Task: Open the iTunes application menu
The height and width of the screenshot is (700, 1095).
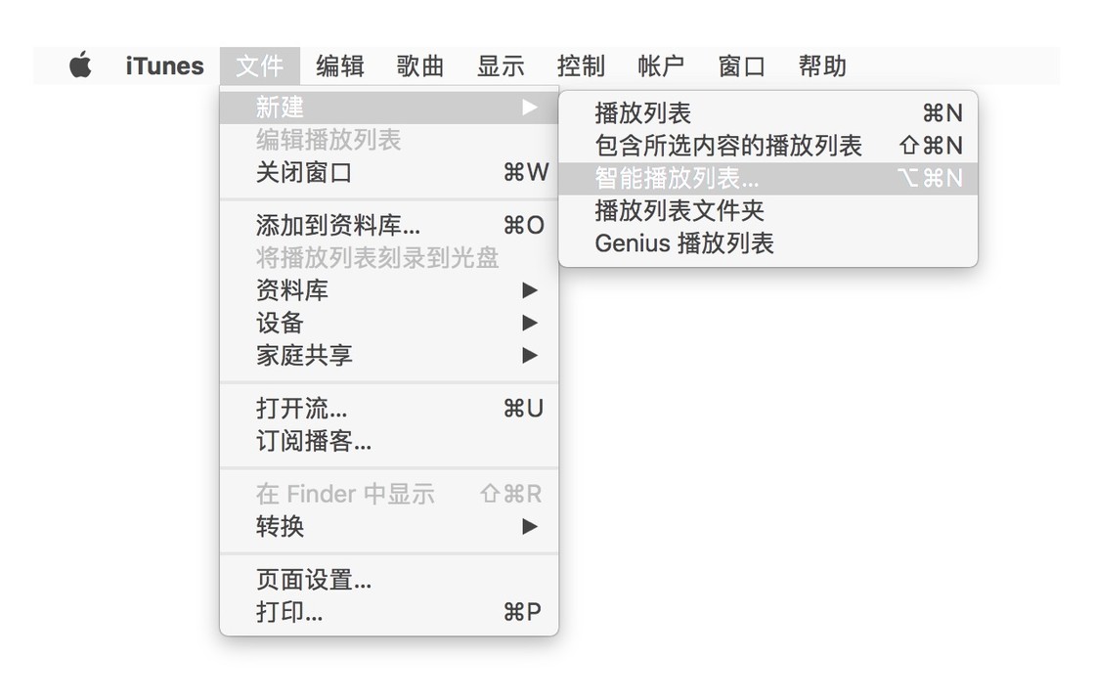Action: tap(165, 66)
